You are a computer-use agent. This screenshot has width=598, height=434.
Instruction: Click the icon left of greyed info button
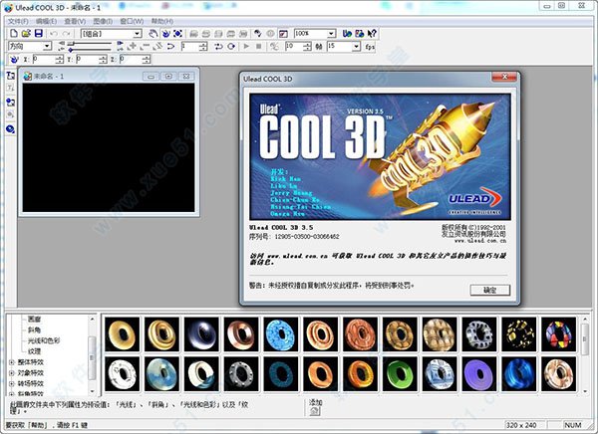coord(258,34)
